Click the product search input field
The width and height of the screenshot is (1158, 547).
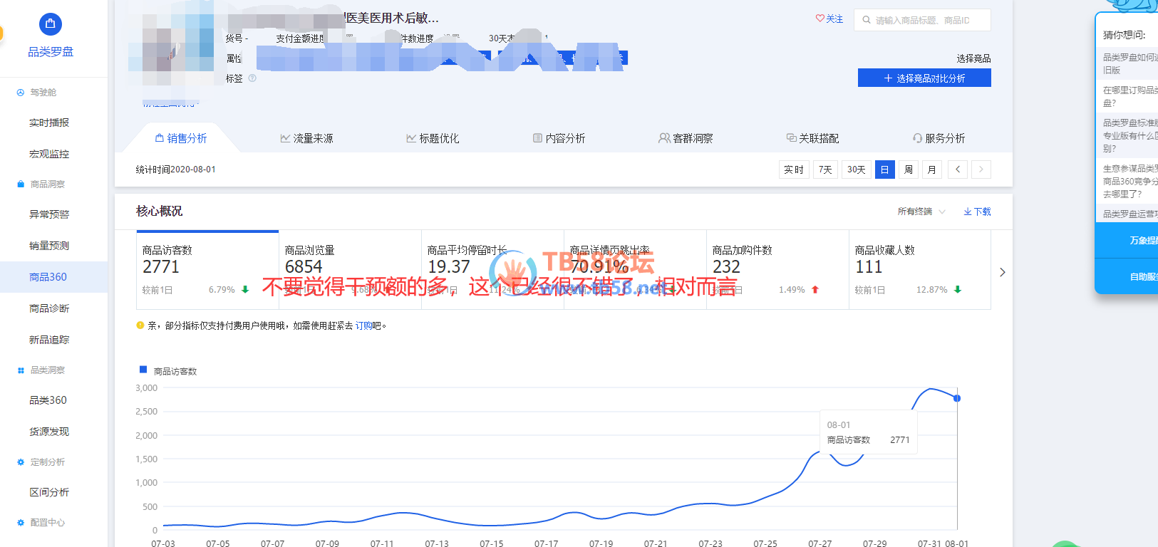pos(929,20)
